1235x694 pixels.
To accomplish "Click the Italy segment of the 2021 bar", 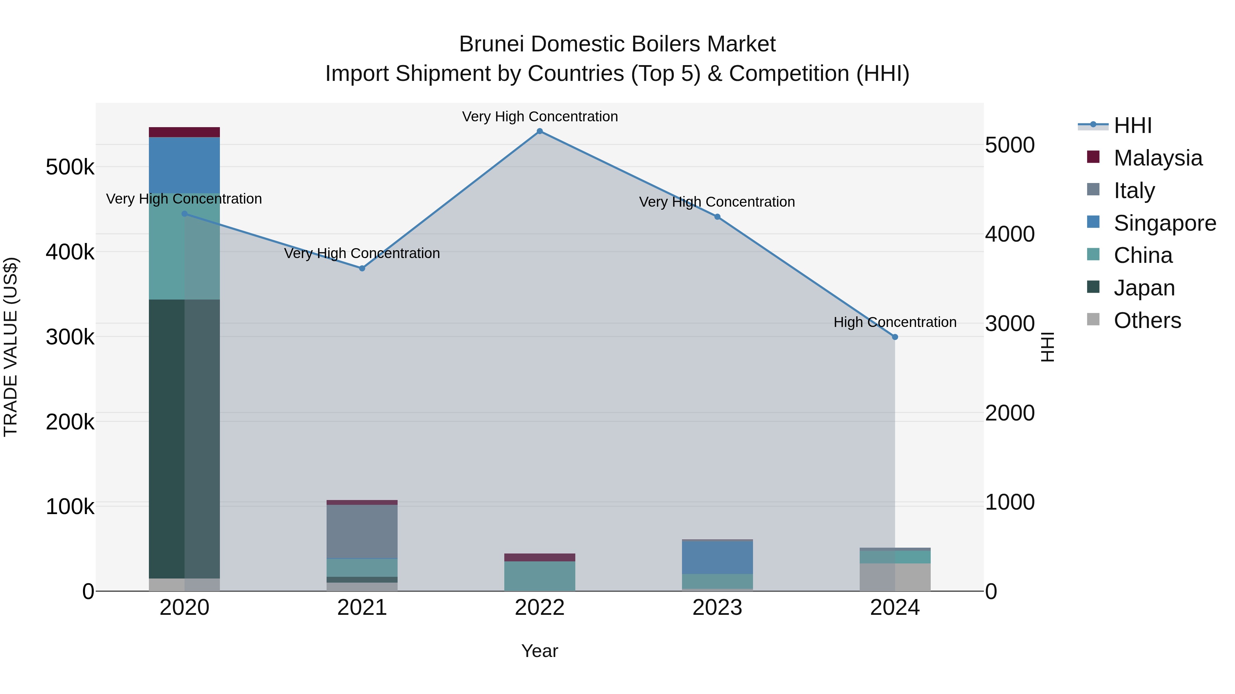I will (x=363, y=532).
